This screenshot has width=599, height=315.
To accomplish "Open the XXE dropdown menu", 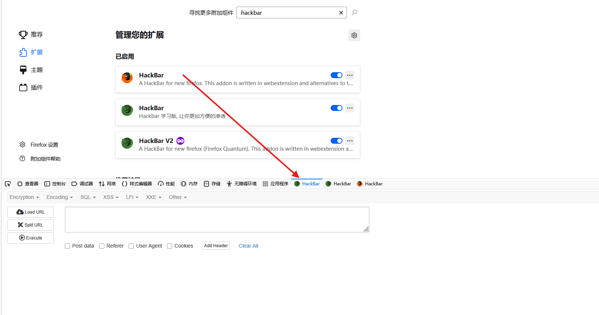I will [x=154, y=197].
